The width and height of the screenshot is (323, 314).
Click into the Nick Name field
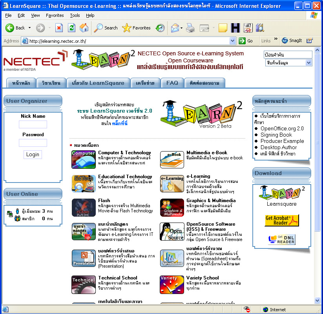[x=33, y=124]
